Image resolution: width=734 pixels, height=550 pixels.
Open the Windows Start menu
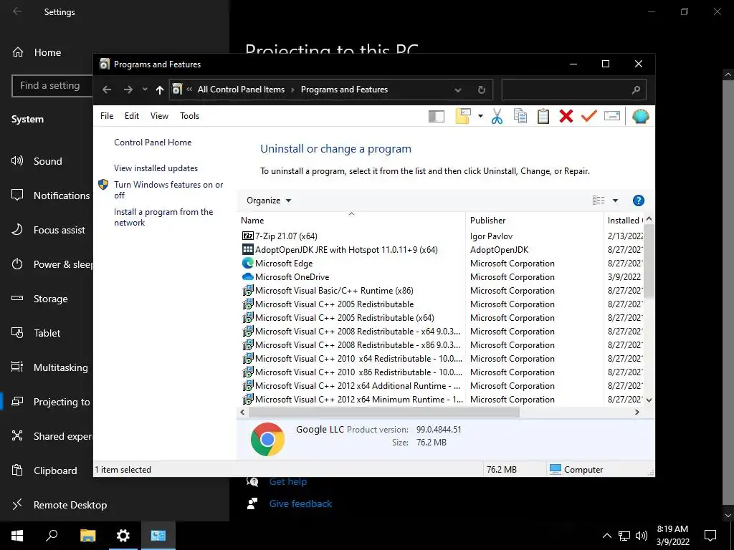coord(17,536)
